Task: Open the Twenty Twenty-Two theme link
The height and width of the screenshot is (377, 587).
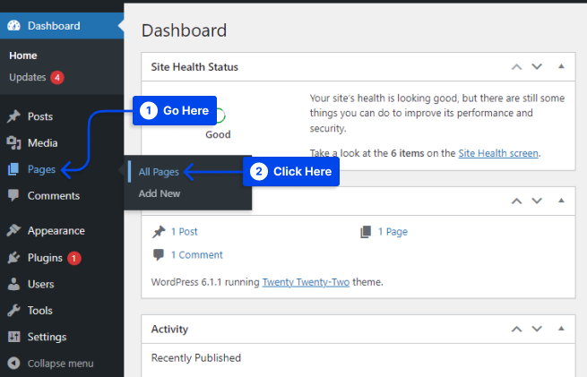Action: (306, 282)
